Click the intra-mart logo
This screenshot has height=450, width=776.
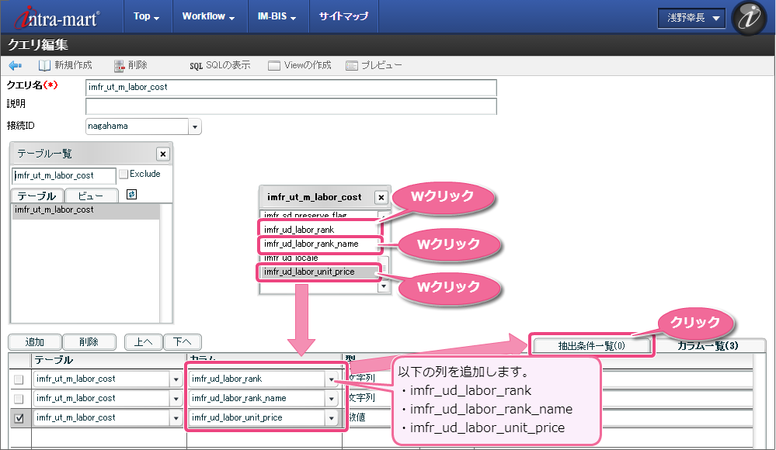57,17
